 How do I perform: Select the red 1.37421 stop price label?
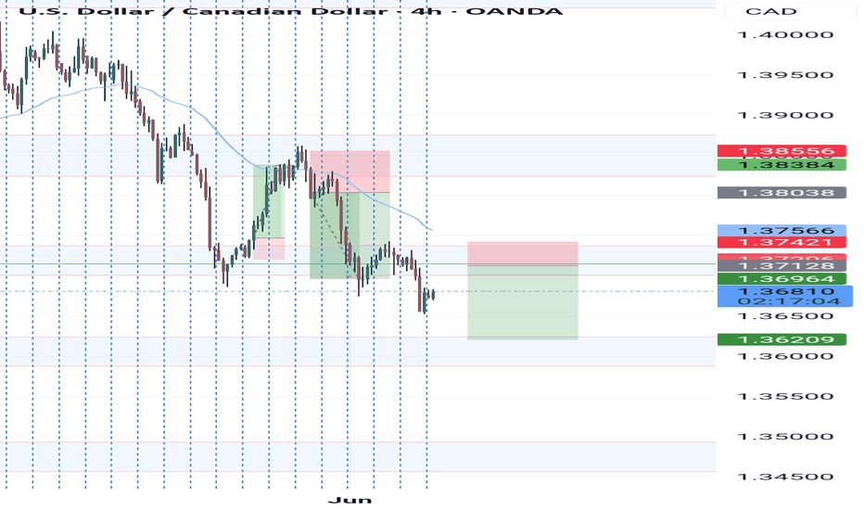781,243
